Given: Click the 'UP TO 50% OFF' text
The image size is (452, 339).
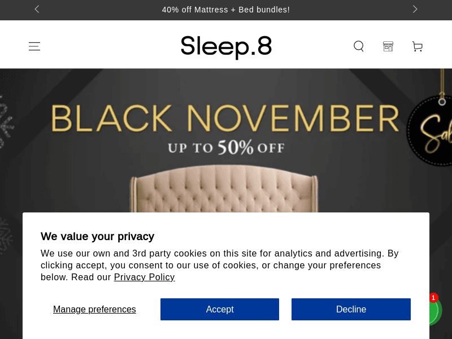Looking at the screenshot, I should tap(225, 148).
